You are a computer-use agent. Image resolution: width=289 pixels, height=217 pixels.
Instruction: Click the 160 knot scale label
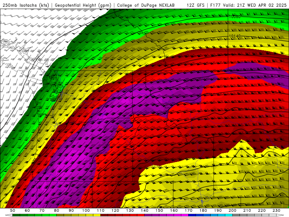tap(174, 210)
